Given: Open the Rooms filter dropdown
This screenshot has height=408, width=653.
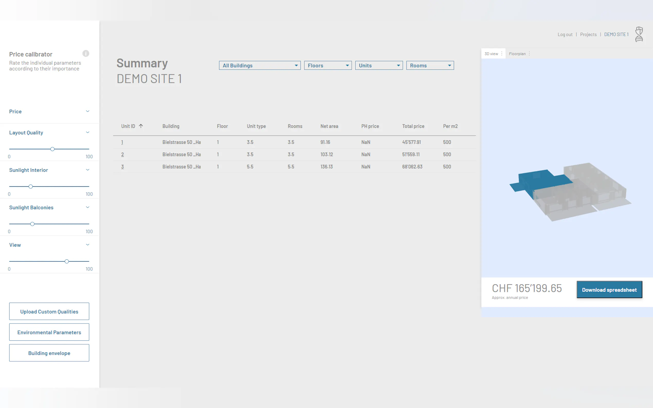Looking at the screenshot, I should click(x=430, y=66).
